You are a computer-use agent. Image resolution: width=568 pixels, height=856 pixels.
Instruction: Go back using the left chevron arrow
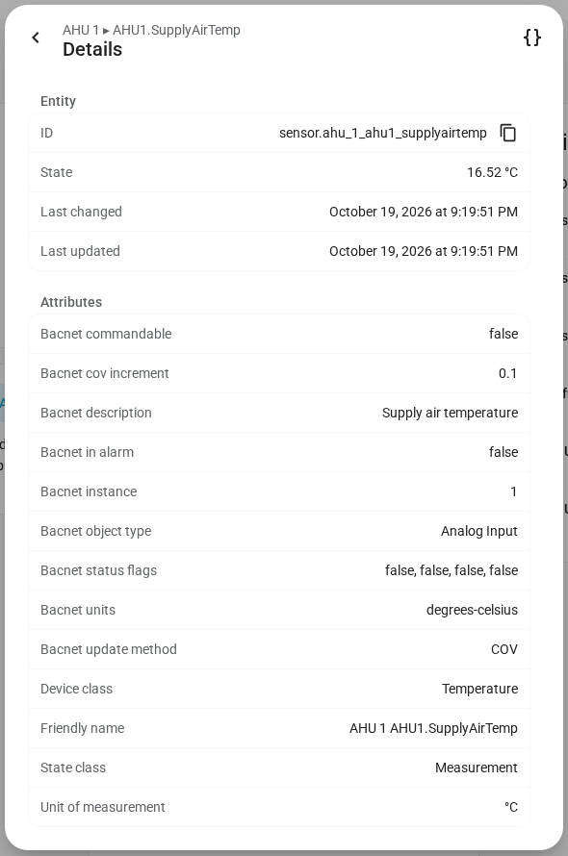point(36,38)
